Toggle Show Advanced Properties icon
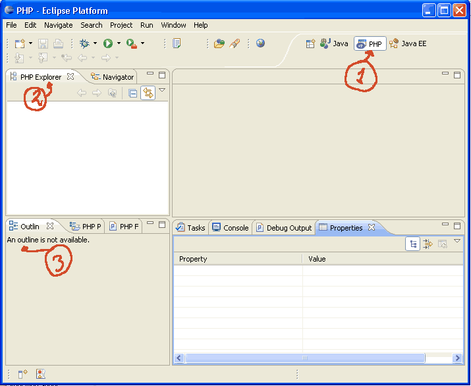The width and height of the screenshot is (471, 386). 428,244
